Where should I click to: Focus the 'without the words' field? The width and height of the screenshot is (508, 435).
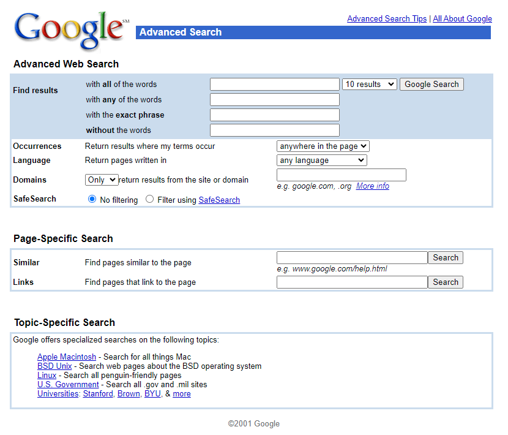point(275,130)
